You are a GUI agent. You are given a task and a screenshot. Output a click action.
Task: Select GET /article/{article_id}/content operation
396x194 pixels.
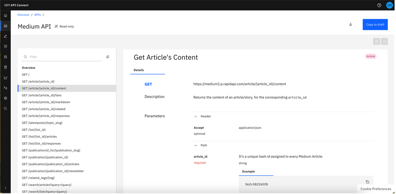point(67,88)
